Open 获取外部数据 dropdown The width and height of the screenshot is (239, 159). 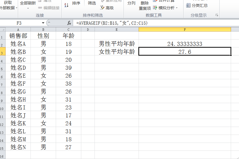[x=8, y=5]
